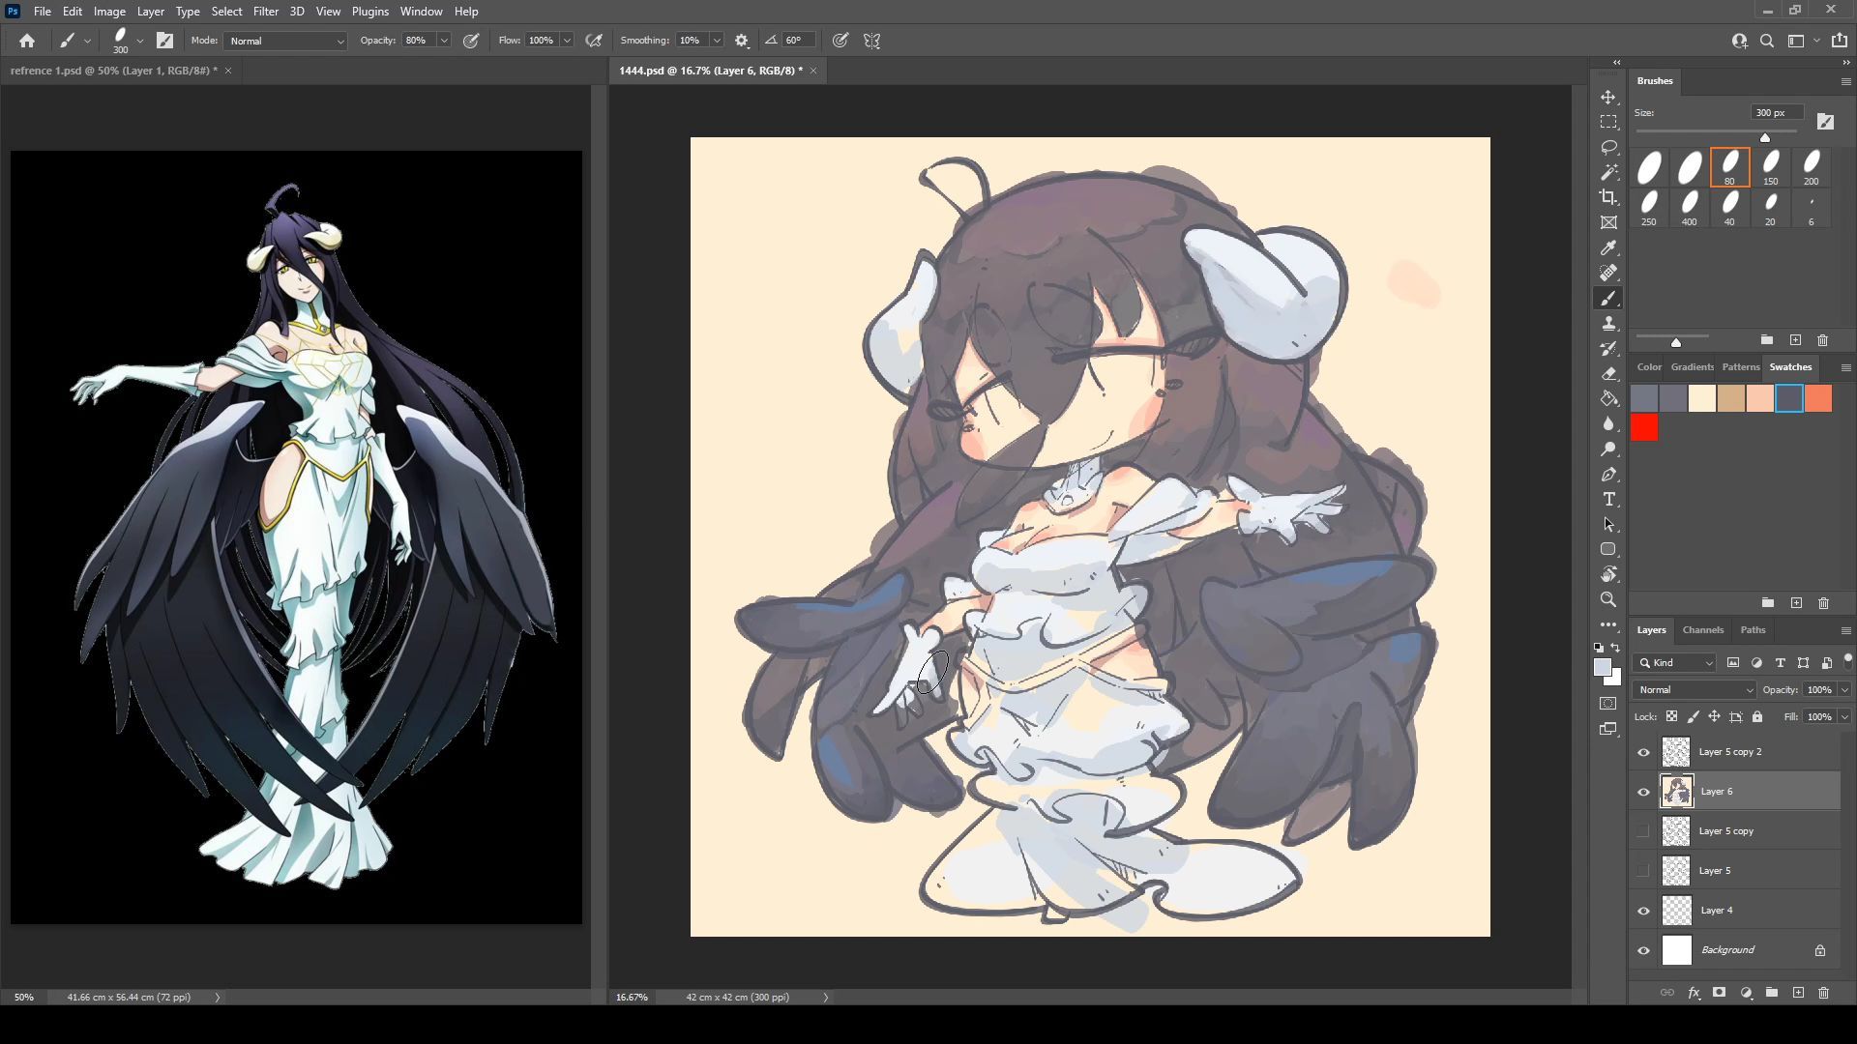The height and width of the screenshot is (1044, 1857).
Task: Hide the Background layer
Action: 1643,950
